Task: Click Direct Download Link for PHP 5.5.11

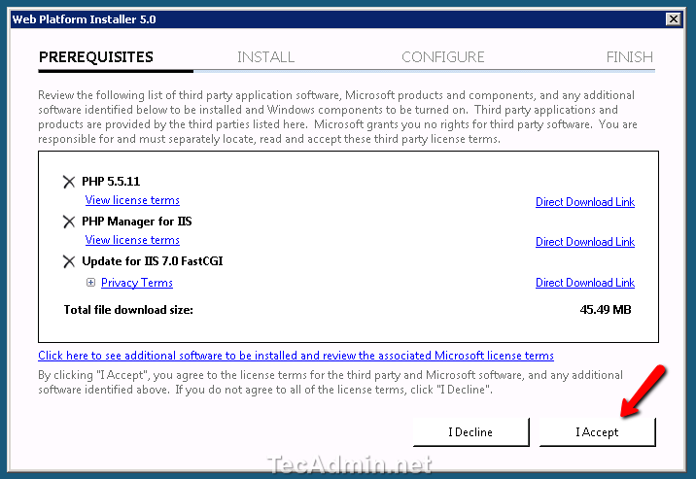Action: pos(584,202)
